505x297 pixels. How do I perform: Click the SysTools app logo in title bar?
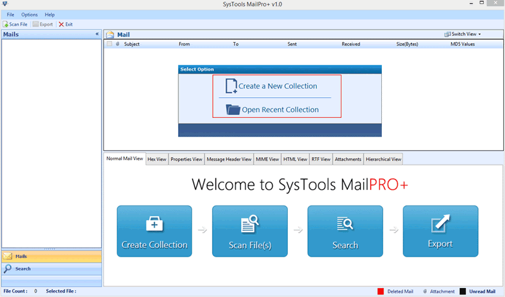coord(5,4)
